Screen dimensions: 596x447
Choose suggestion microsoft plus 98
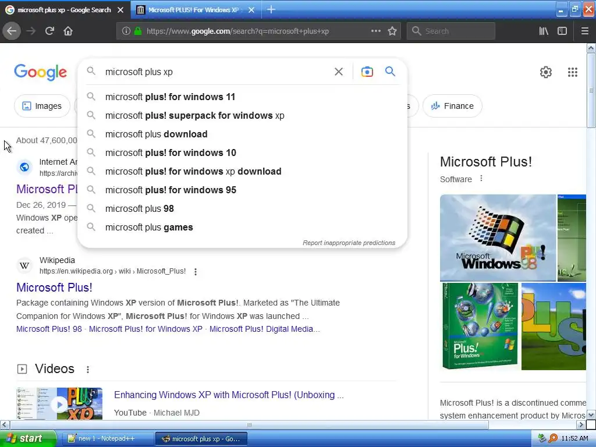[242, 209]
